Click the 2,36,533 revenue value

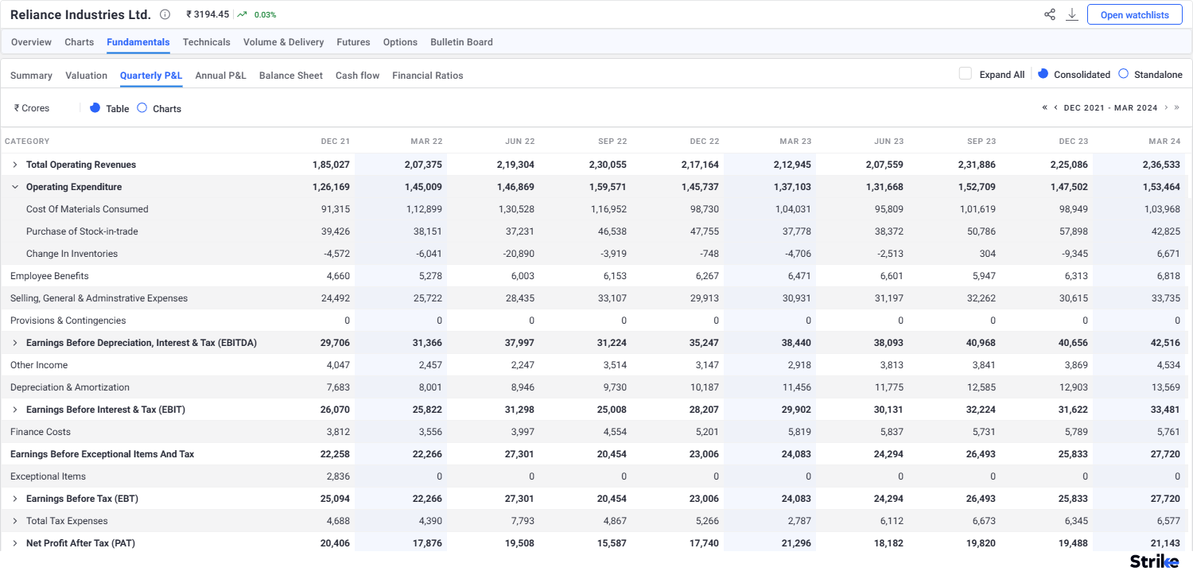coord(1163,165)
